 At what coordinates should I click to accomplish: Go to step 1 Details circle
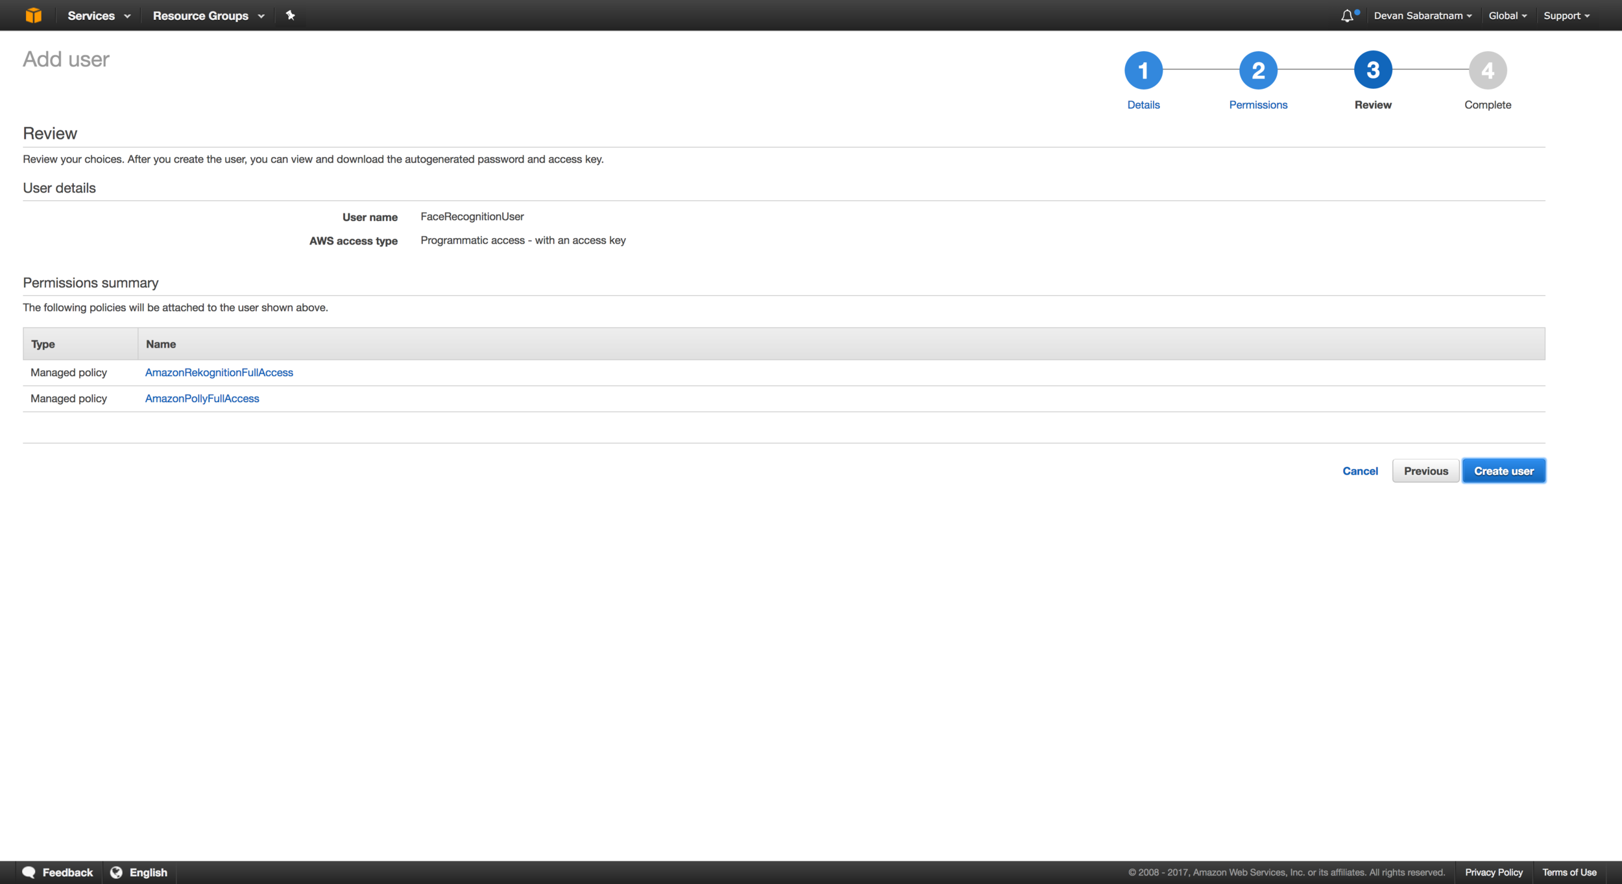coord(1143,70)
